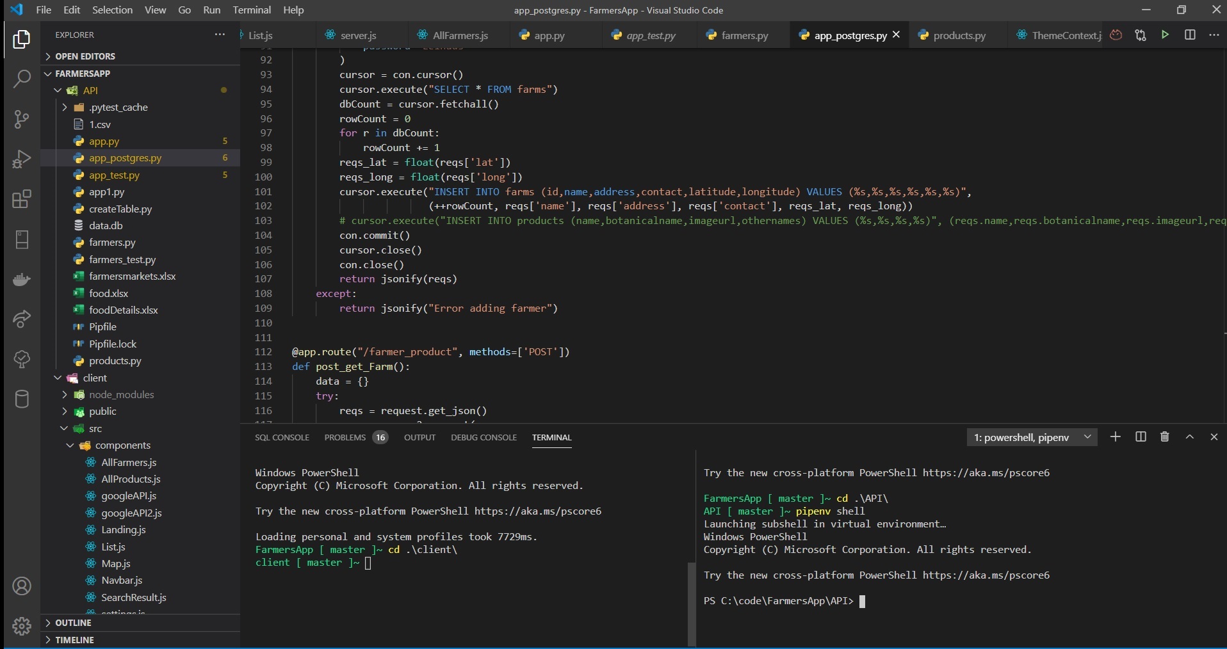Collapse the FARMERSAPP section
This screenshot has width=1227, height=649.
[x=140, y=74]
